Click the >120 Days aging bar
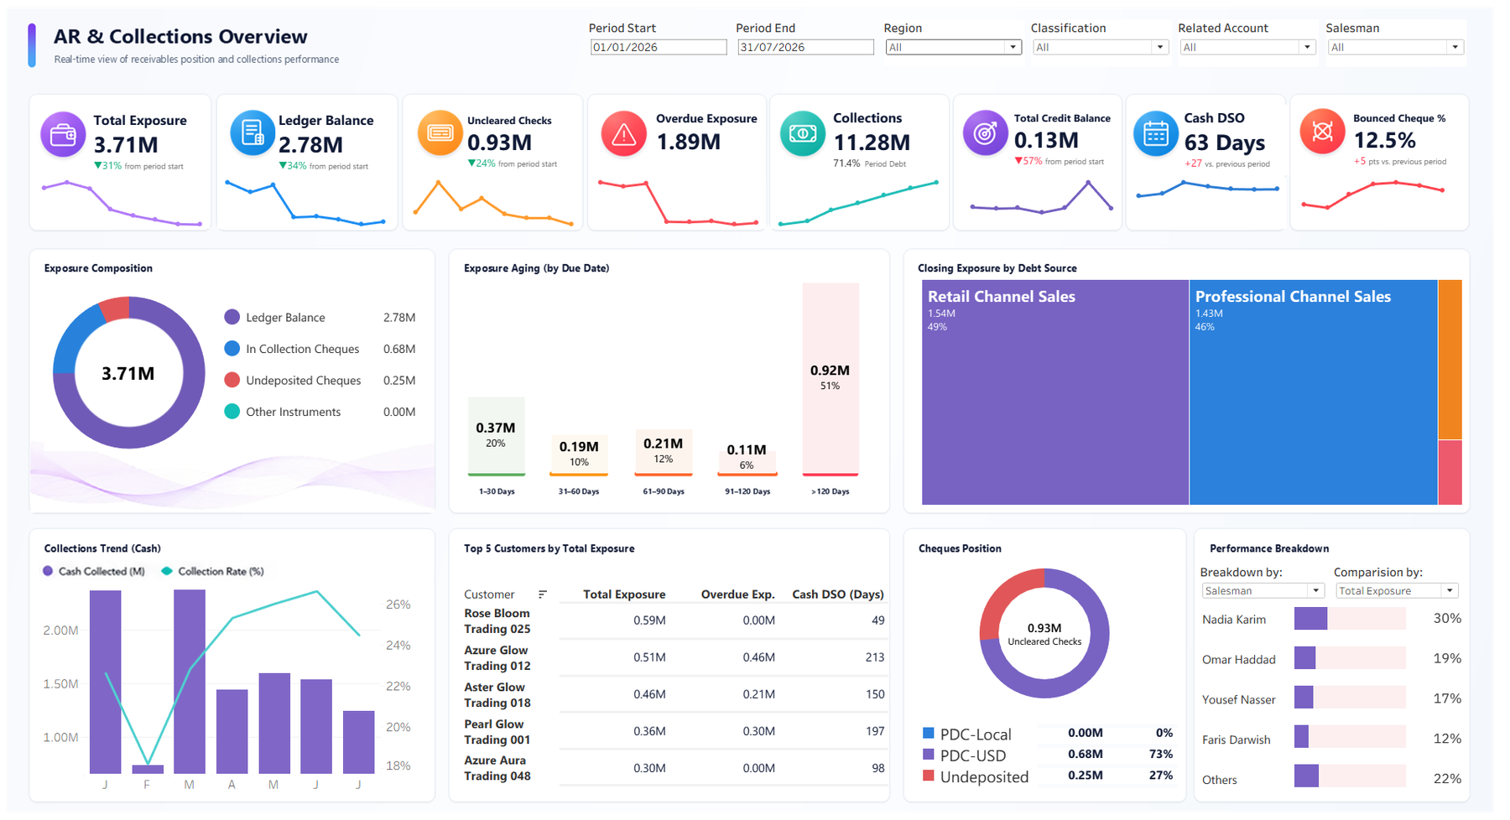 (830, 379)
